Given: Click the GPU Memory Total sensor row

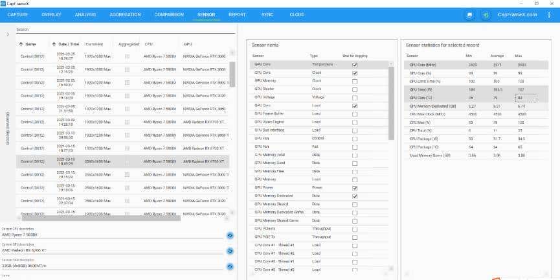Looking at the screenshot, I should click(x=320, y=155).
